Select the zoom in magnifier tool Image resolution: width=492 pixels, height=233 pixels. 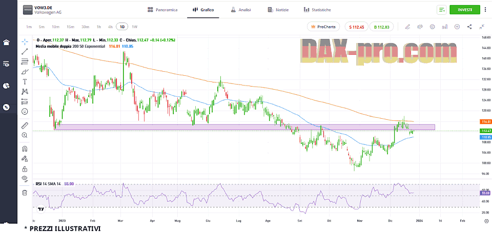pos(25,135)
